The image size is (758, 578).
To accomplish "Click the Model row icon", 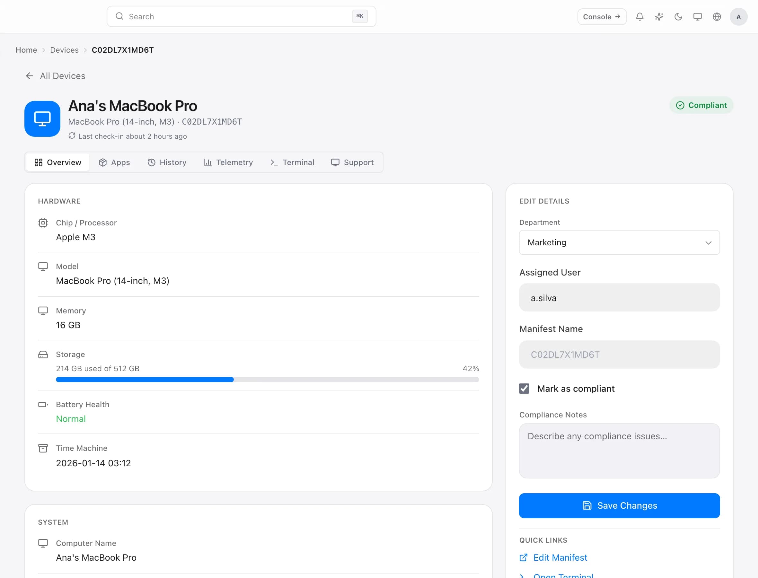I will coord(43,267).
